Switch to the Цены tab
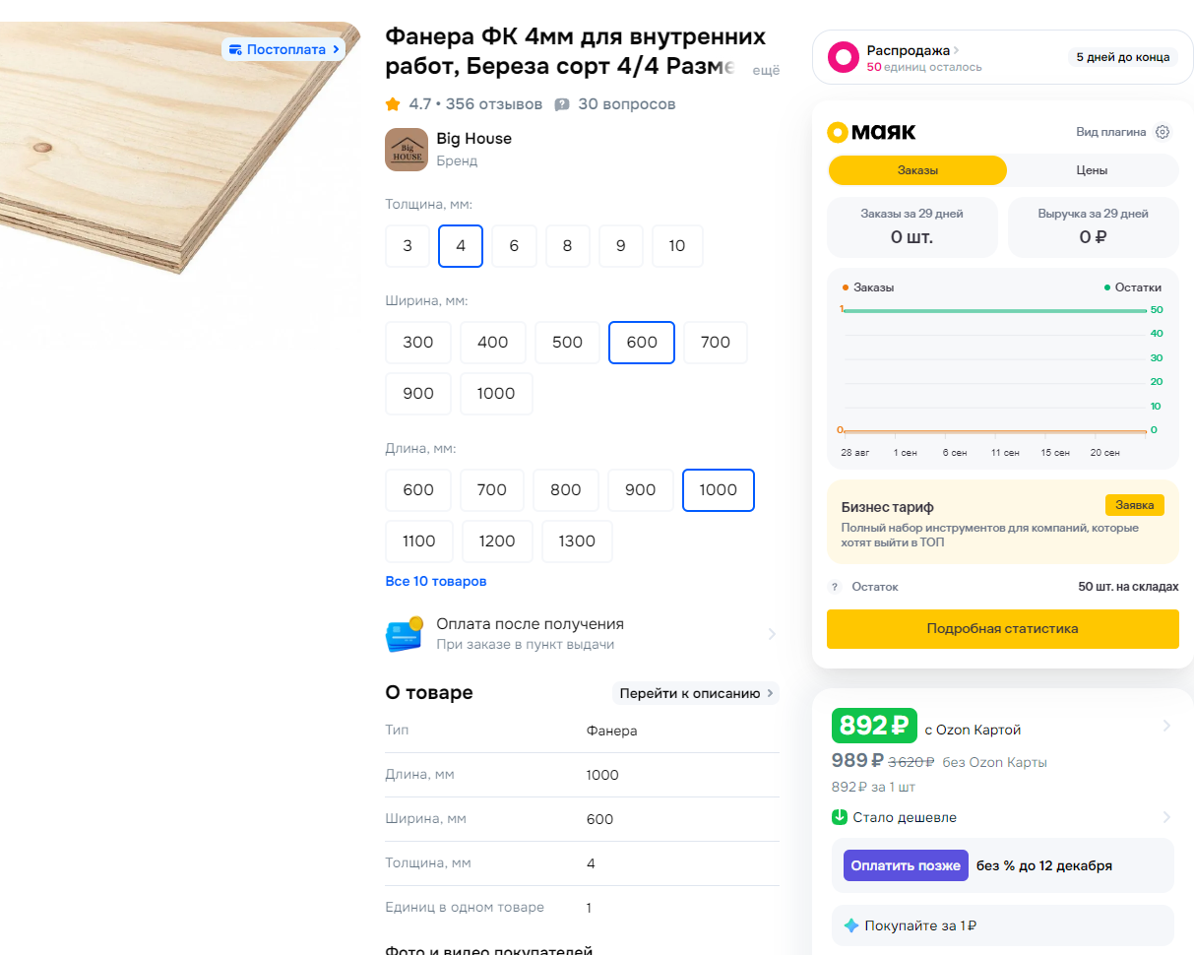The width and height of the screenshot is (1194, 955). pos(1092,170)
